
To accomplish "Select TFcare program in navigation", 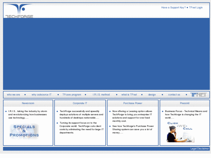I will coord(72,95).
